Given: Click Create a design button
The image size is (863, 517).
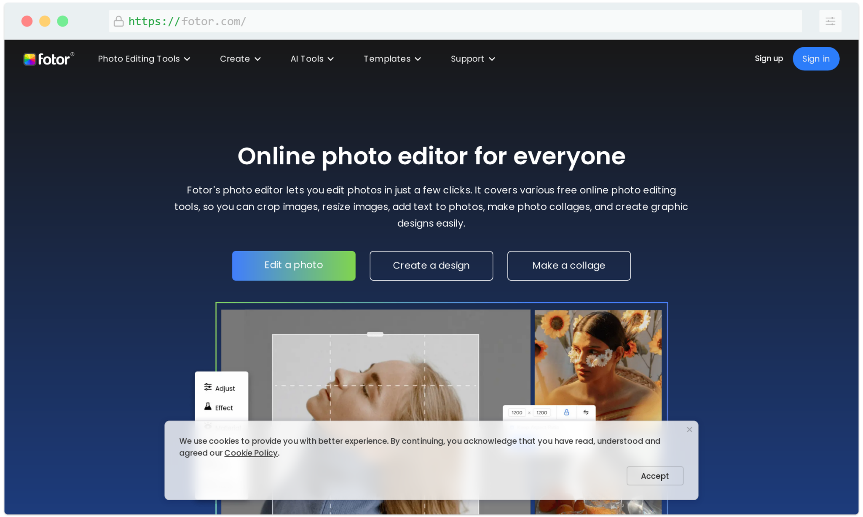Looking at the screenshot, I should pos(431,265).
